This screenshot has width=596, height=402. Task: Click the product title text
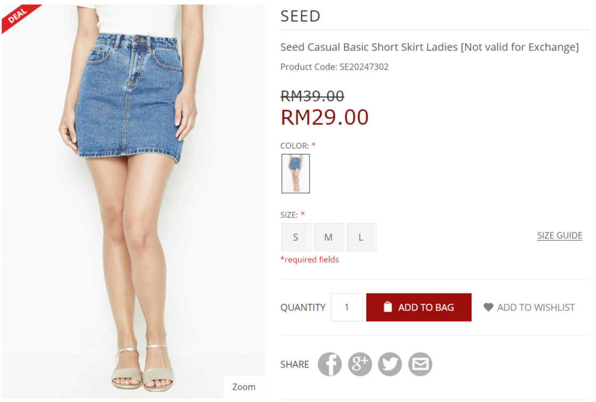point(429,47)
